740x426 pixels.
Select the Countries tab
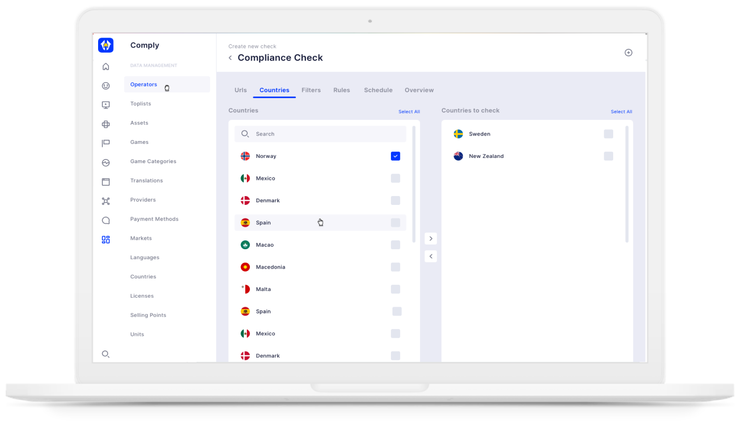tap(274, 90)
